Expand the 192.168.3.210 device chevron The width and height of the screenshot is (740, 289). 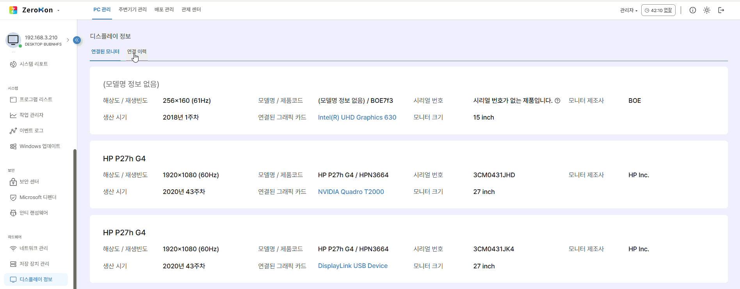(68, 40)
